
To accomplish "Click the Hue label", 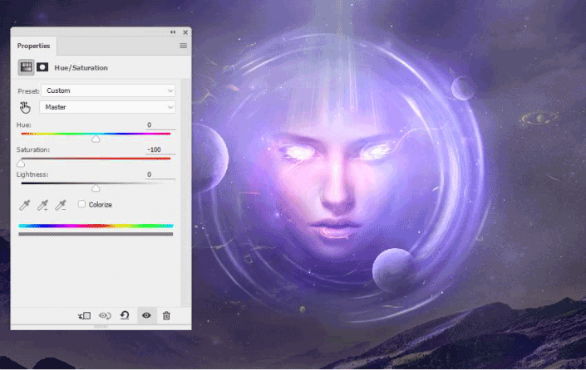I will click(x=23, y=125).
